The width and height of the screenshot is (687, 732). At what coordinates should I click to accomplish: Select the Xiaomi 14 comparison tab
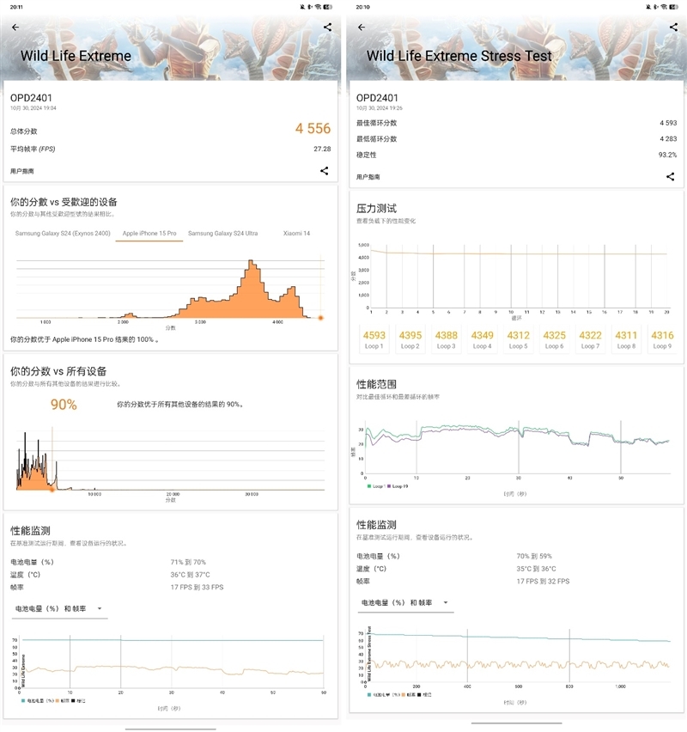pyautogui.click(x=295, y=233)
